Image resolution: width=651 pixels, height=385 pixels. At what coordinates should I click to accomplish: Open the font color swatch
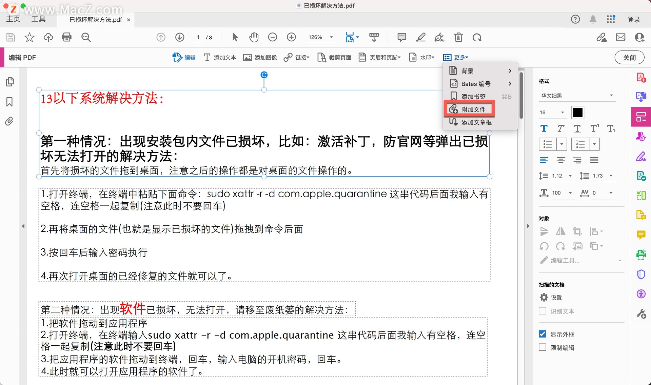coord(577,112)
